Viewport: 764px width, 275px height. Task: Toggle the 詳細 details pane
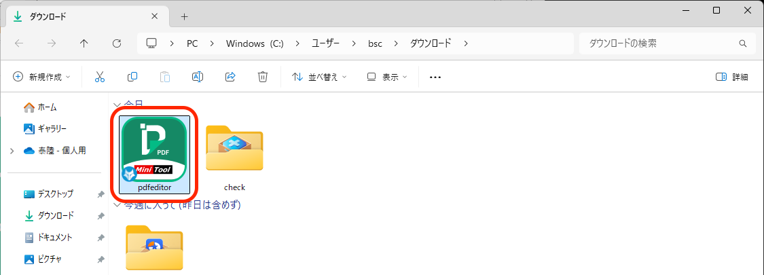point(732,77)
